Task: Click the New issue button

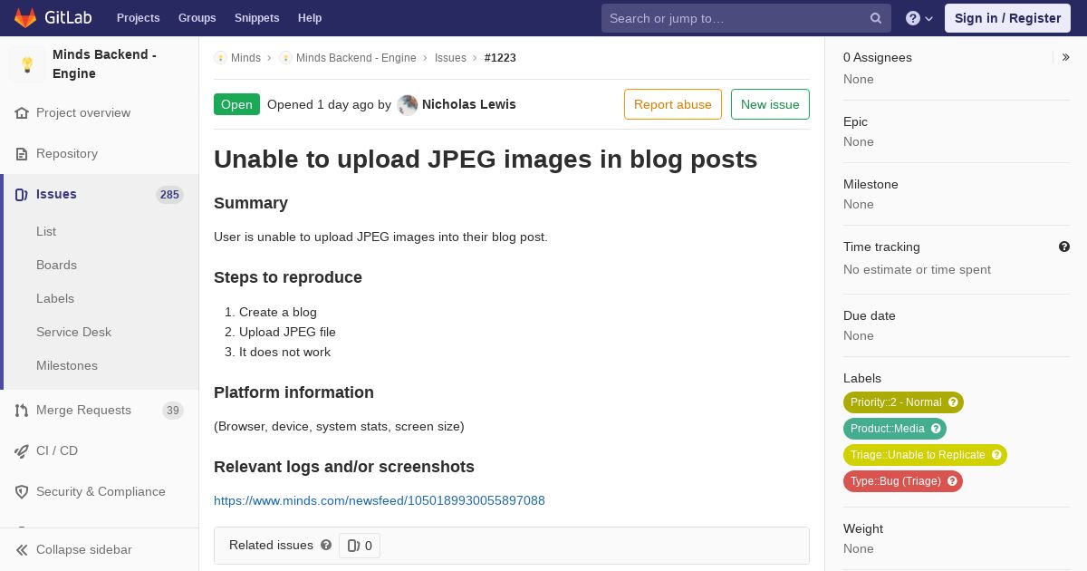Action: (770, 104)
